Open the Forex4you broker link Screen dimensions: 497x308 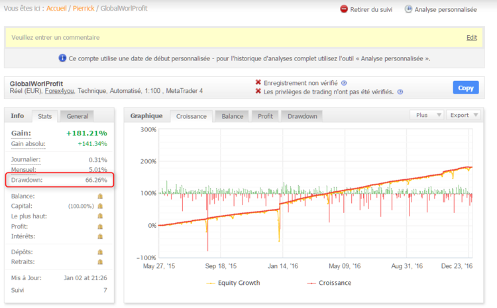coord(59,92)
